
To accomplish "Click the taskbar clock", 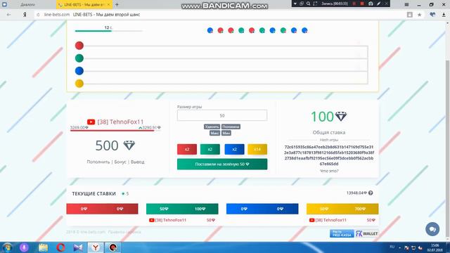I will pos(435,247).
